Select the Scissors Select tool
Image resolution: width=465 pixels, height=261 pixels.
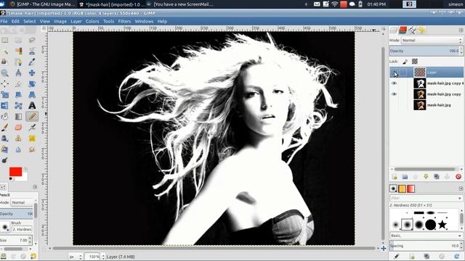click(x=32, y=51)
